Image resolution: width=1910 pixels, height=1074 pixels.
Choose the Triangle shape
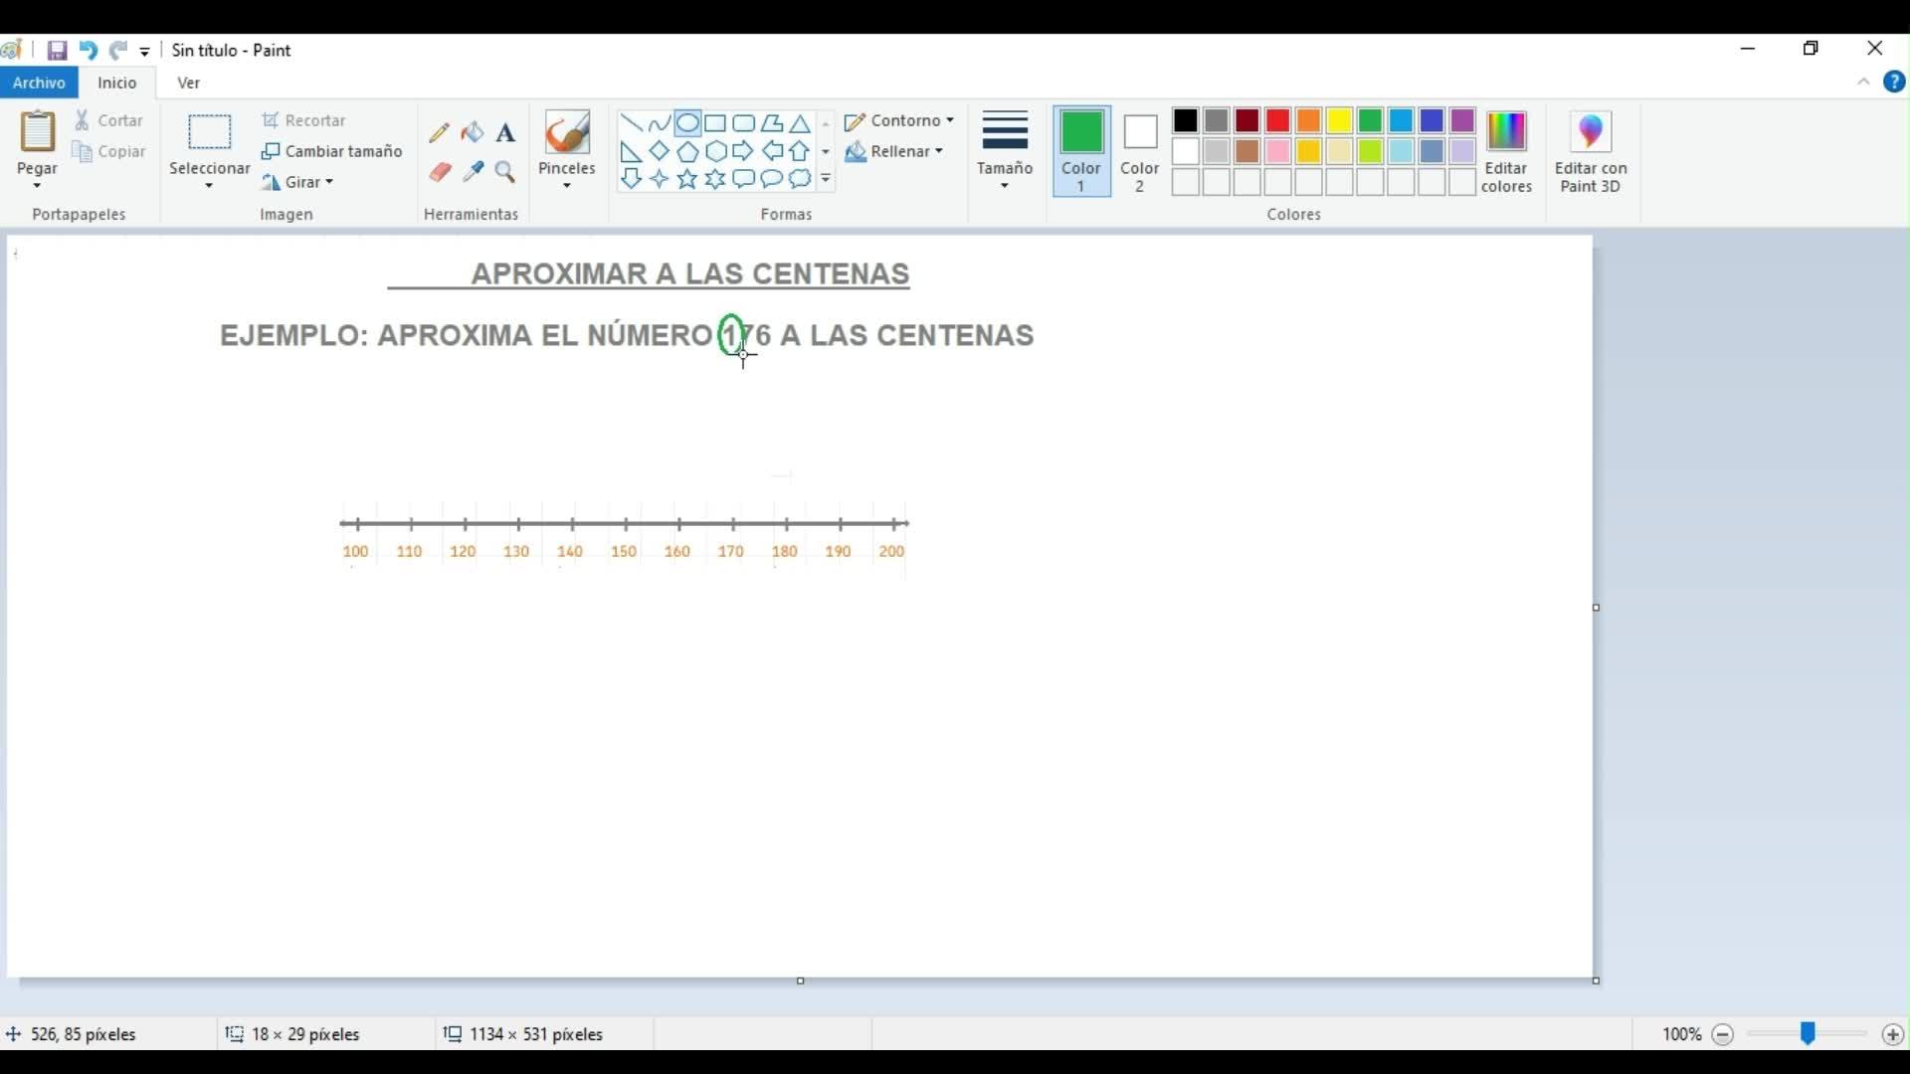[800, 123]
